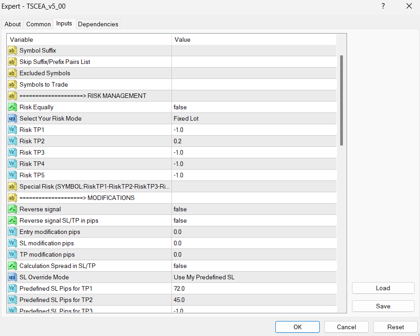Click the enum icon for Select Your Risk Mode

(12, 118)
